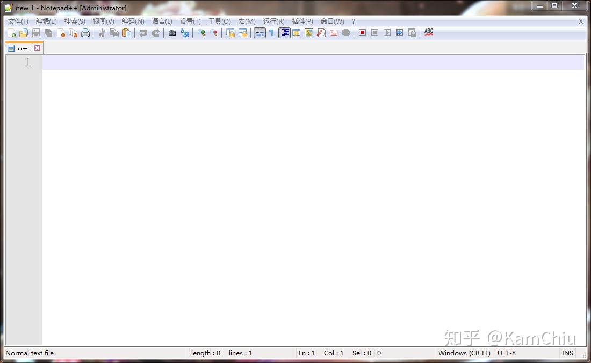591x363 pixels.
Task: Maximize the Notepad++ window
Action: coord(554,6)
